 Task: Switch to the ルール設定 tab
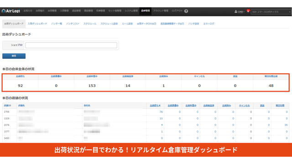click(127, 24)
